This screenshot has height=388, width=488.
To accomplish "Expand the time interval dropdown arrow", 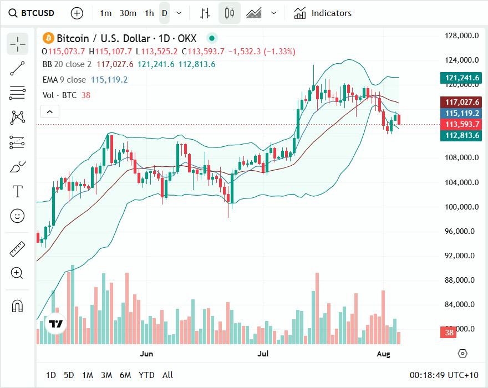I will click(179, 13).
